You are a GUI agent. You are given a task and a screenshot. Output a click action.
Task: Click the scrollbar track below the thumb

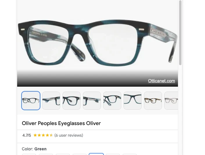(180, 110)
